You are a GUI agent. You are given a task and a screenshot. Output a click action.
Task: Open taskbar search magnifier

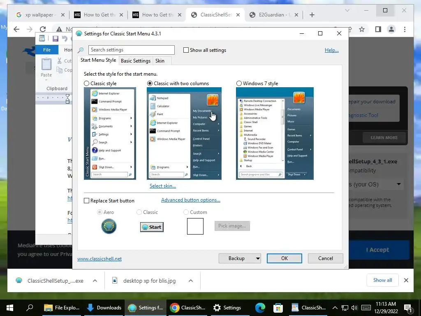pos(30,308)
